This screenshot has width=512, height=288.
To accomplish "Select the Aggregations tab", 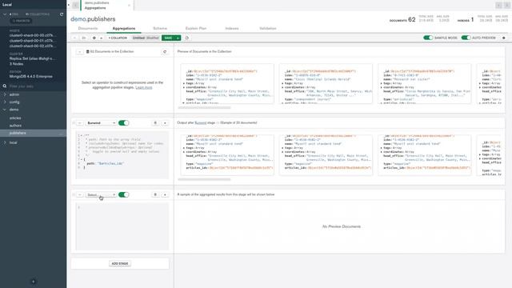I will [124, 29].
